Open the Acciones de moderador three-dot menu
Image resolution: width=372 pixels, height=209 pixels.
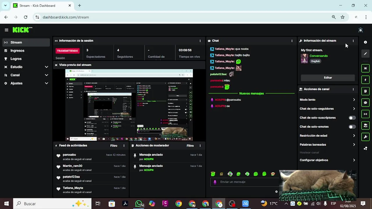(x=200, y=146)
